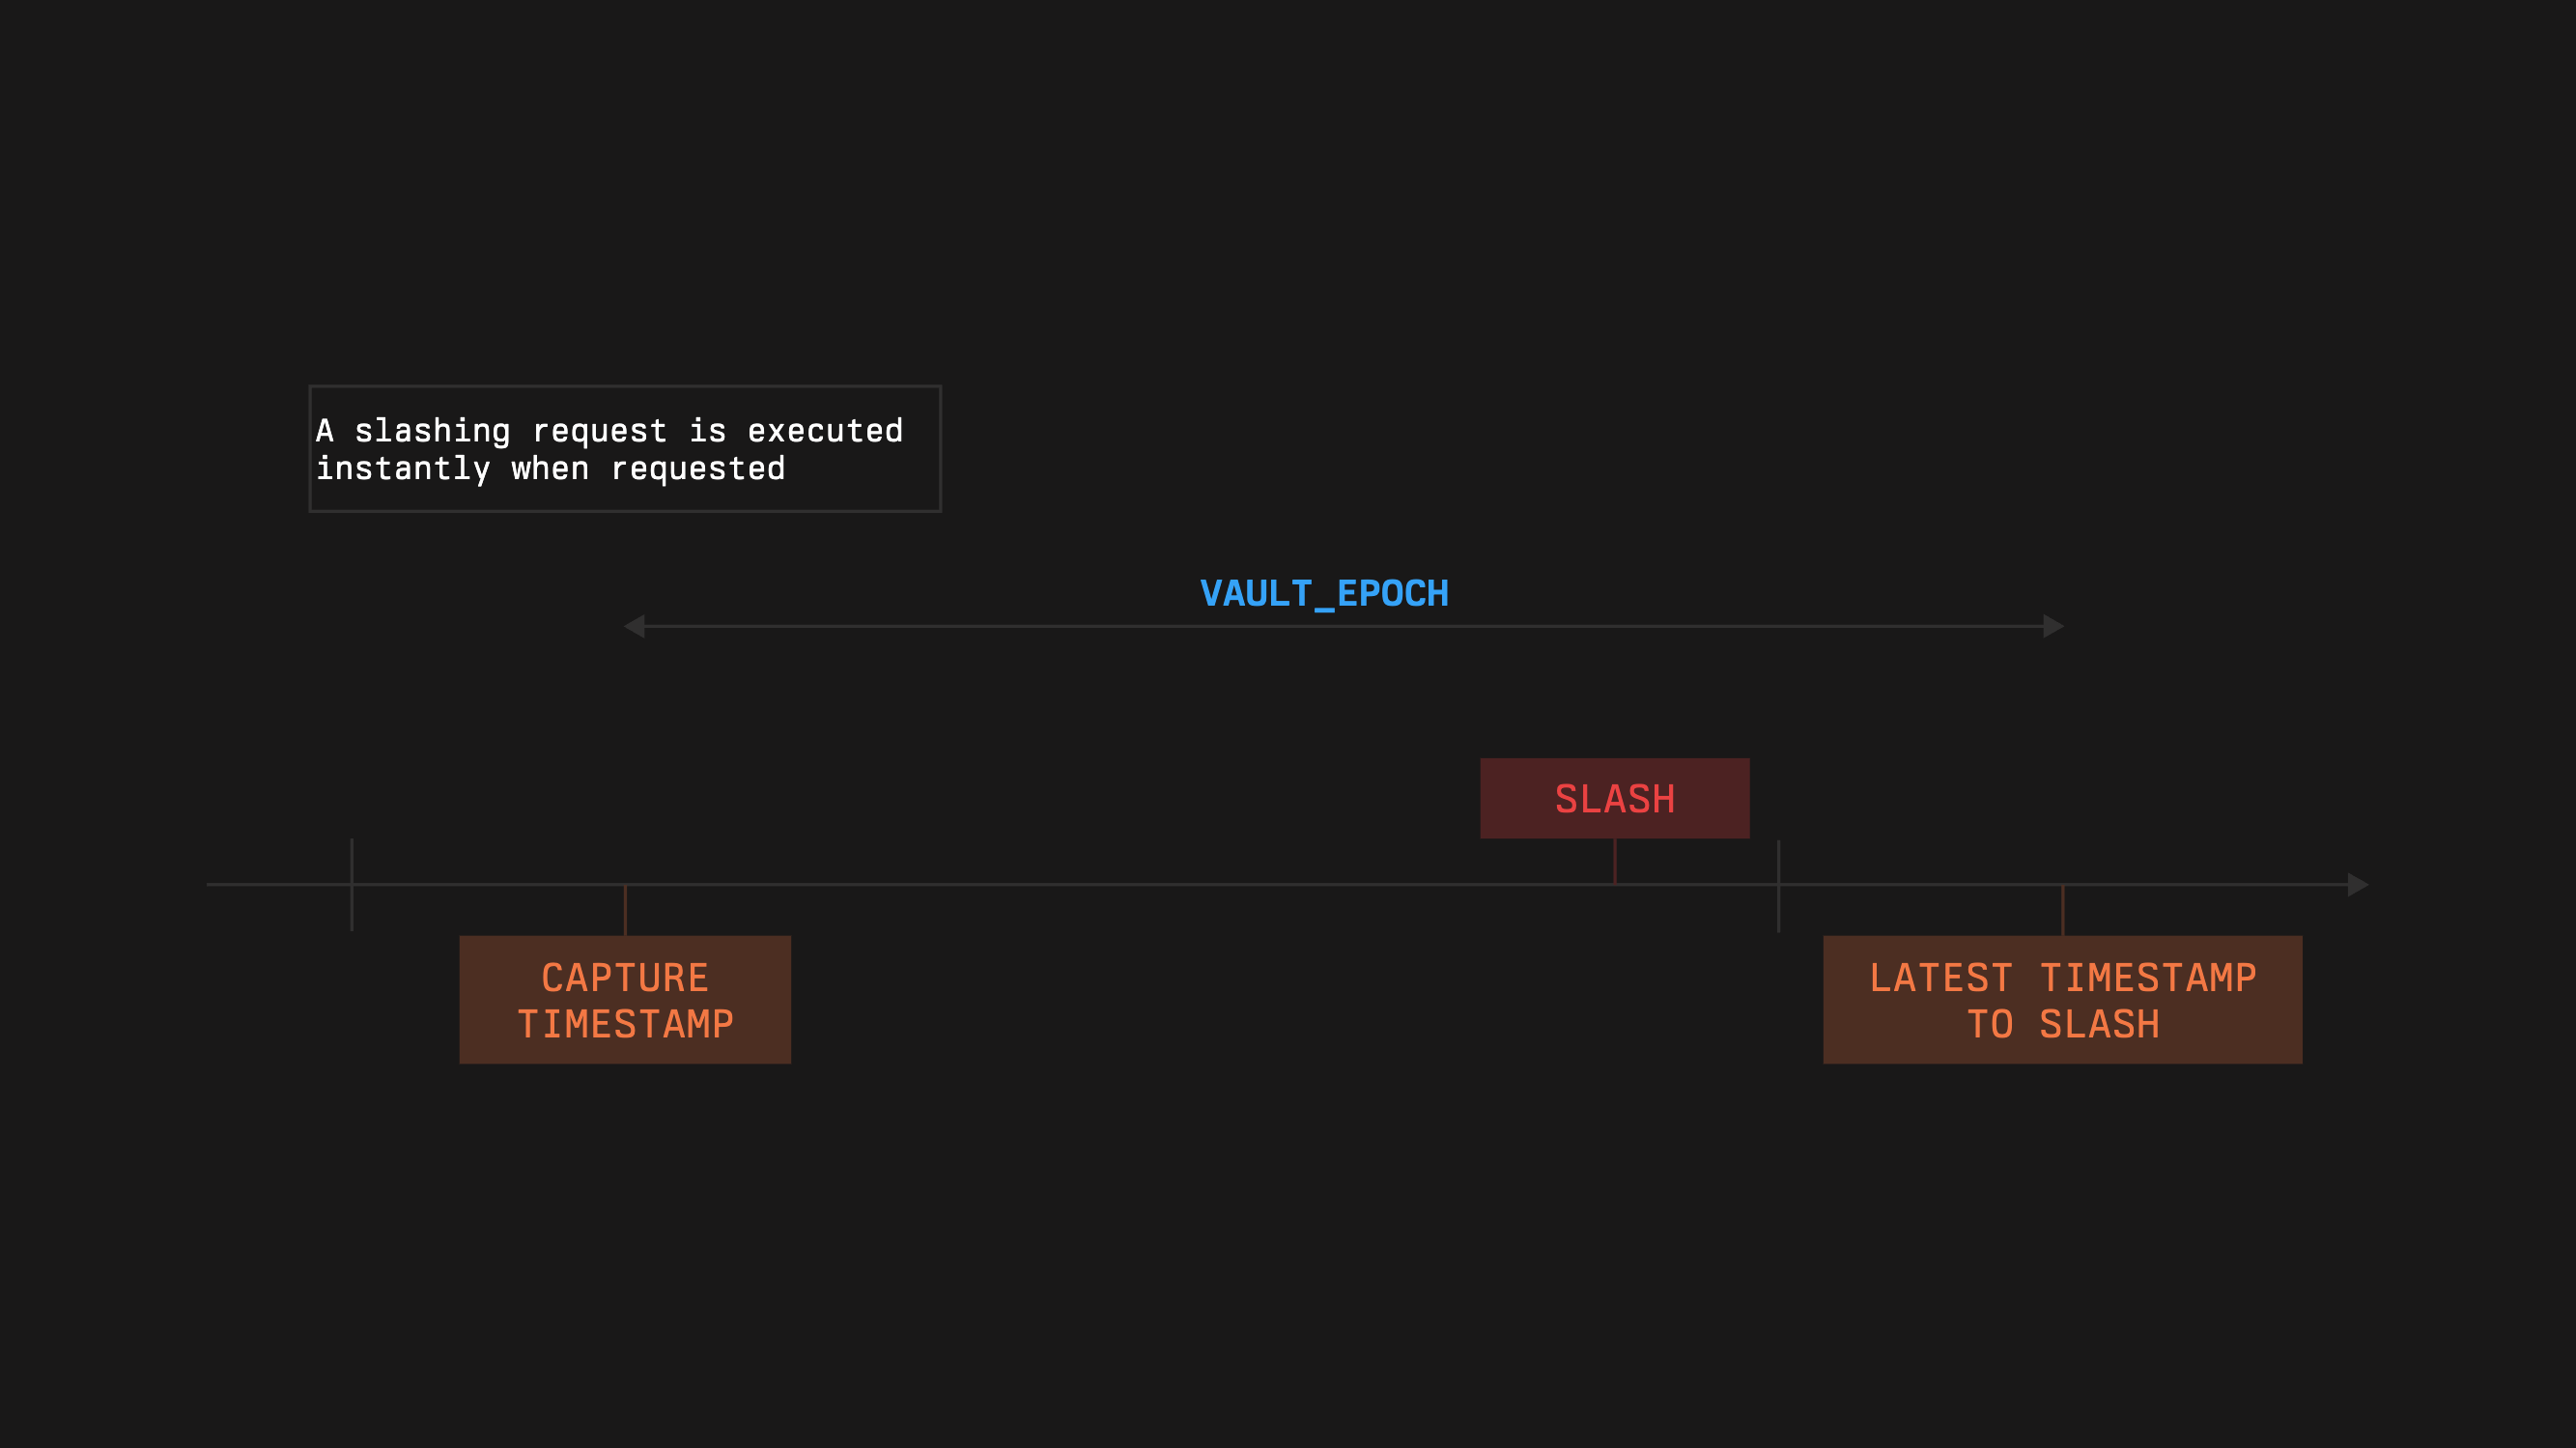Select the LATEST TIMESTAMP TO SLASH box
This screenshot has height=1448, width=2576.
point(2062,999)
